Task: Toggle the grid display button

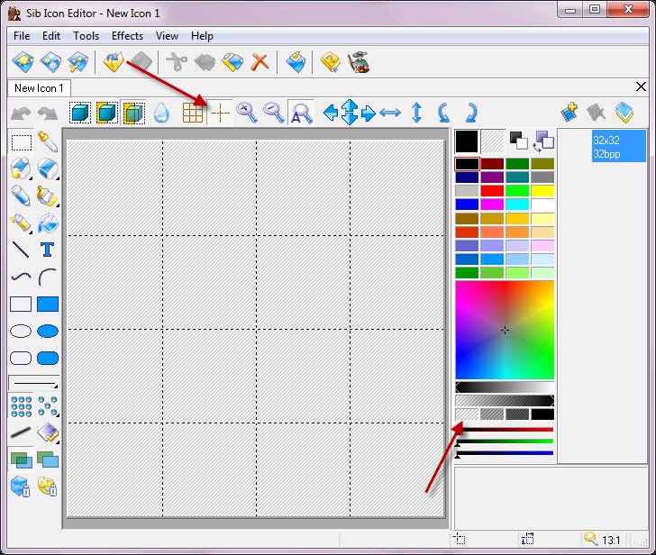Action: click(193, 113)
